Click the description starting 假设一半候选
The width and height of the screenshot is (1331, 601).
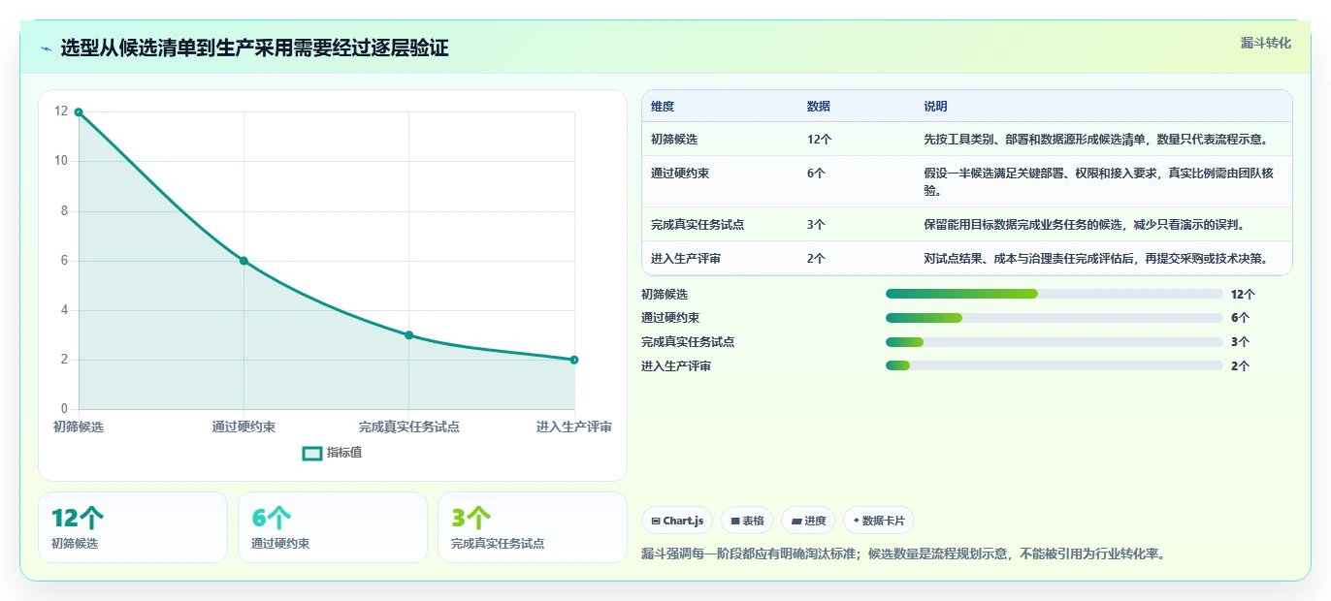click(1099, 182)
